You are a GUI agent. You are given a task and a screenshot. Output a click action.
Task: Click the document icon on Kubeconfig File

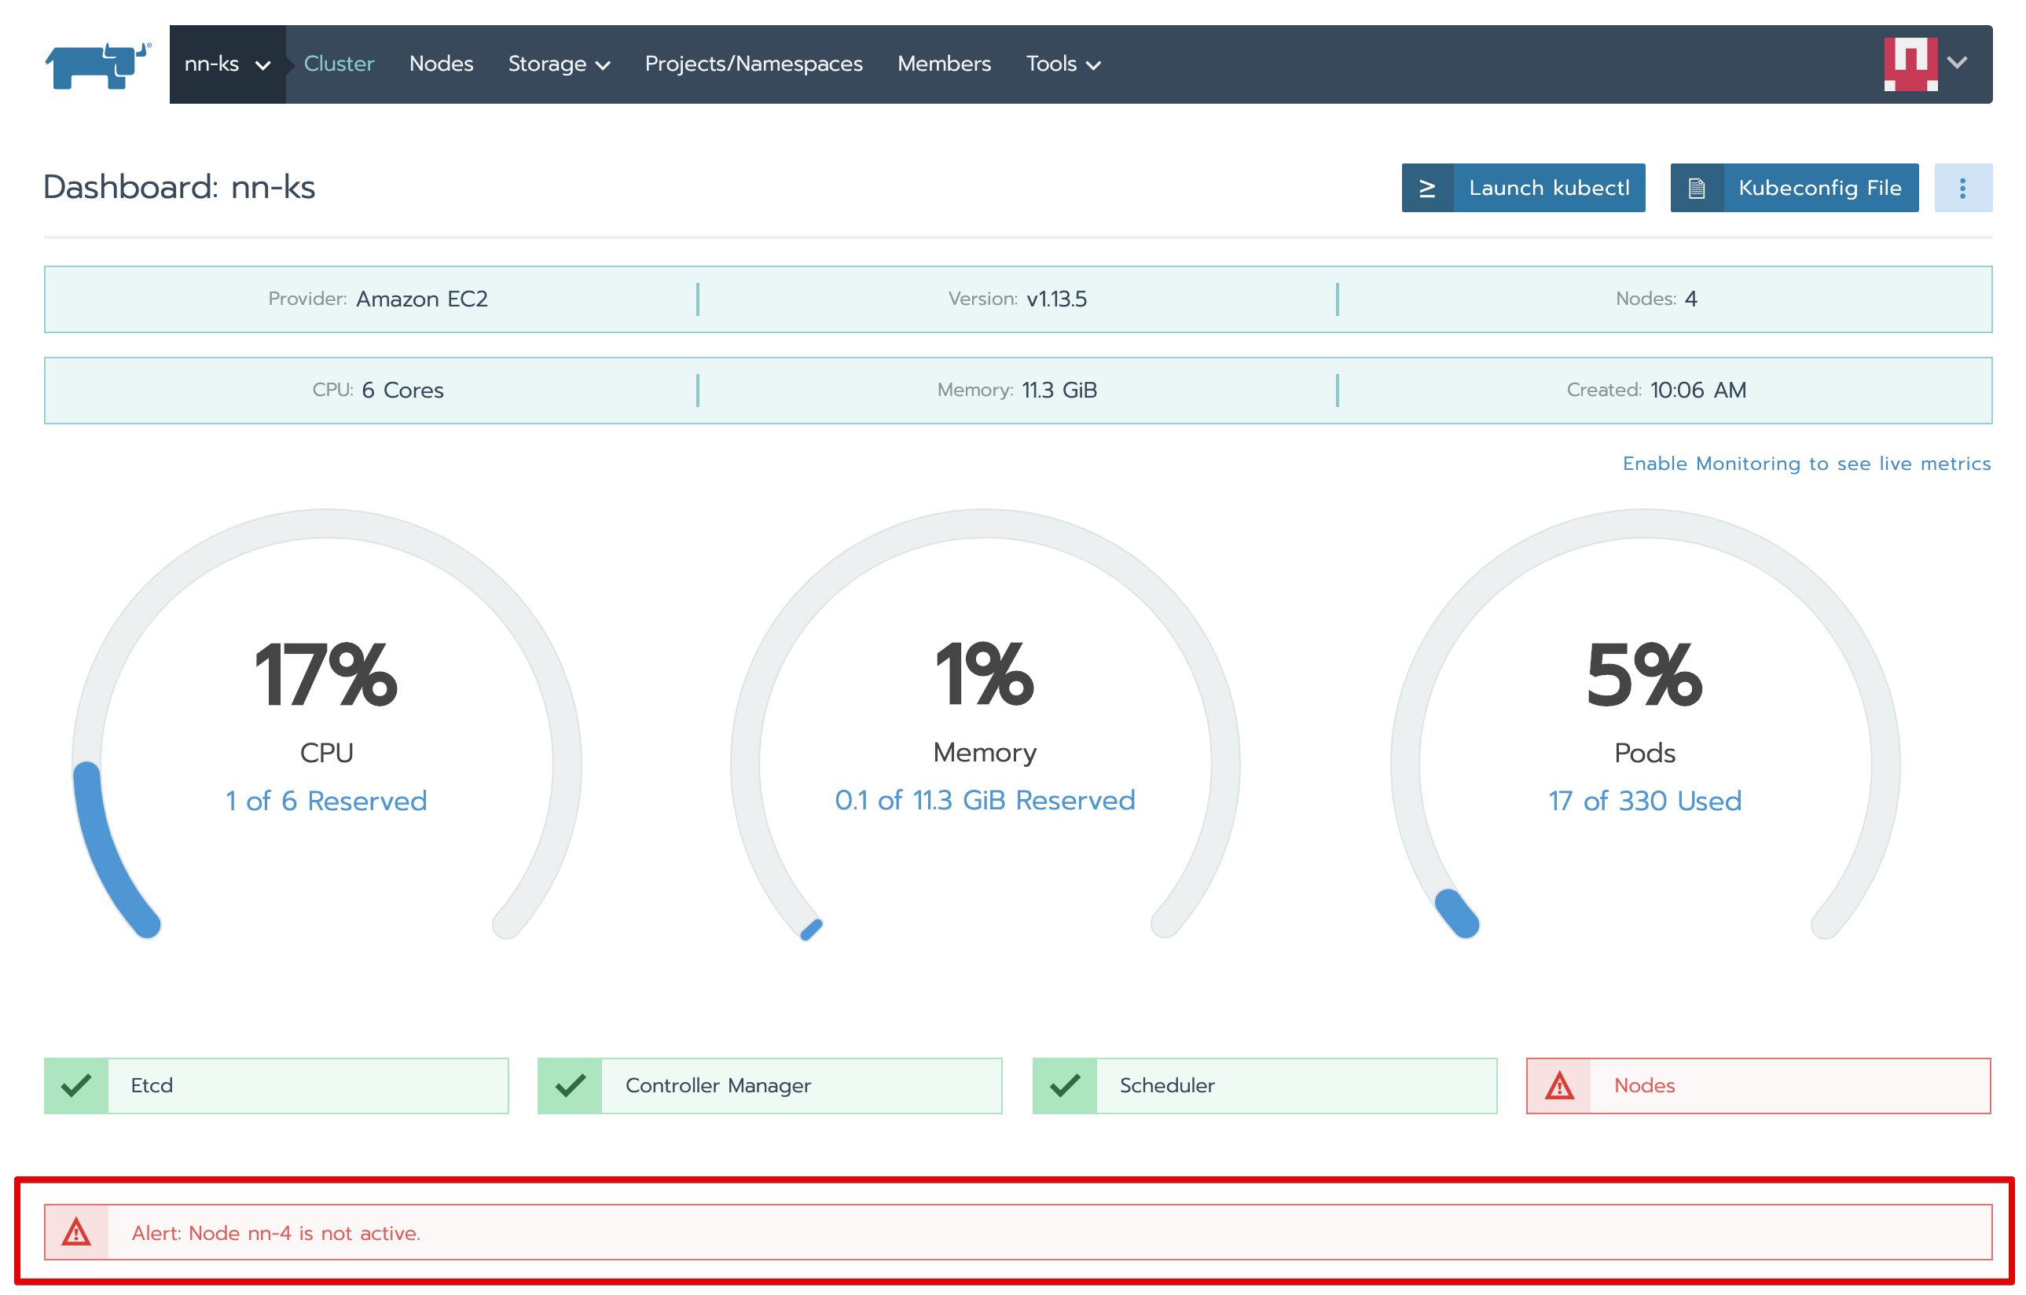point(1696,189)
